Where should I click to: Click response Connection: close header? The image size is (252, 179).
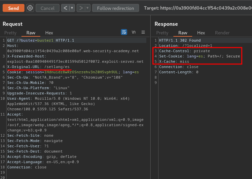(179, 67)
